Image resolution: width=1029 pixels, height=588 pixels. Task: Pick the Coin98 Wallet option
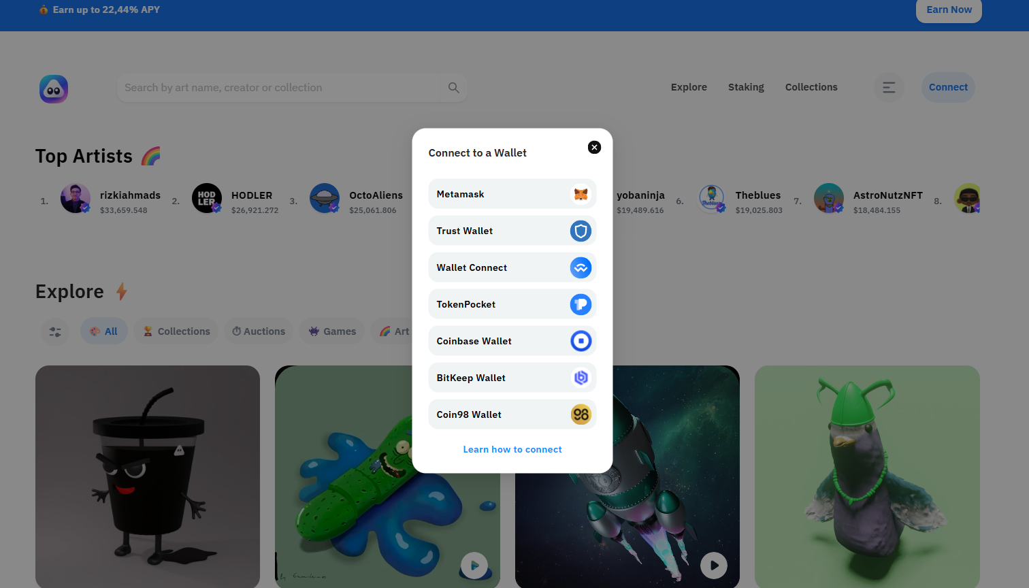pos(512,414)
